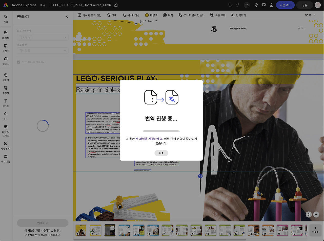
Task: Click the 배경색 yellow color swatch
Action: click(147, 15)
